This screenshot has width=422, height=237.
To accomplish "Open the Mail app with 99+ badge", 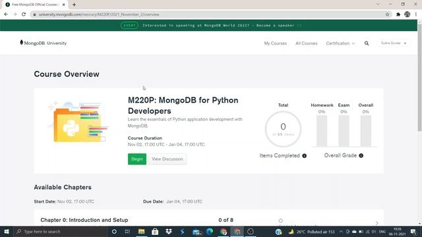I will point(196,232).
